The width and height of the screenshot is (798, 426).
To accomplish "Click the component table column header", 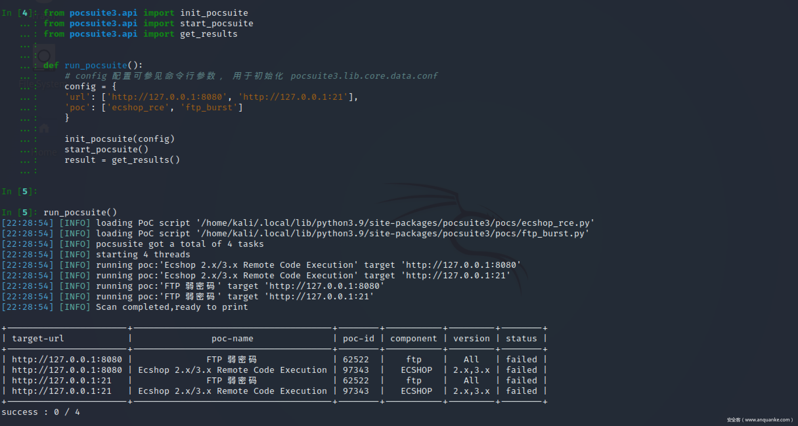I will click(413, 339).
